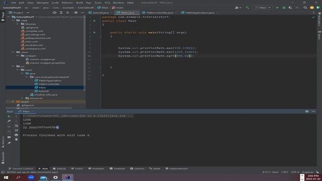Open the Refactor menu
322x181 pixels.
[67, 3]
